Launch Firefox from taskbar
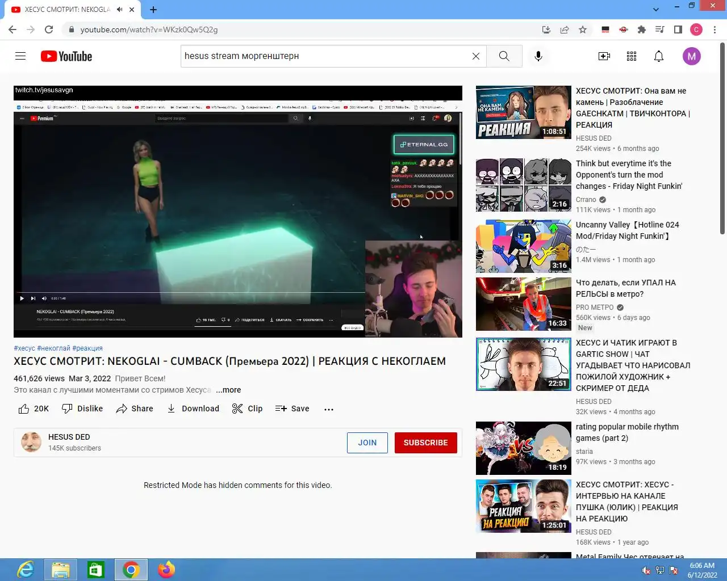Viewport: 727px width, 581px height. 166,570
